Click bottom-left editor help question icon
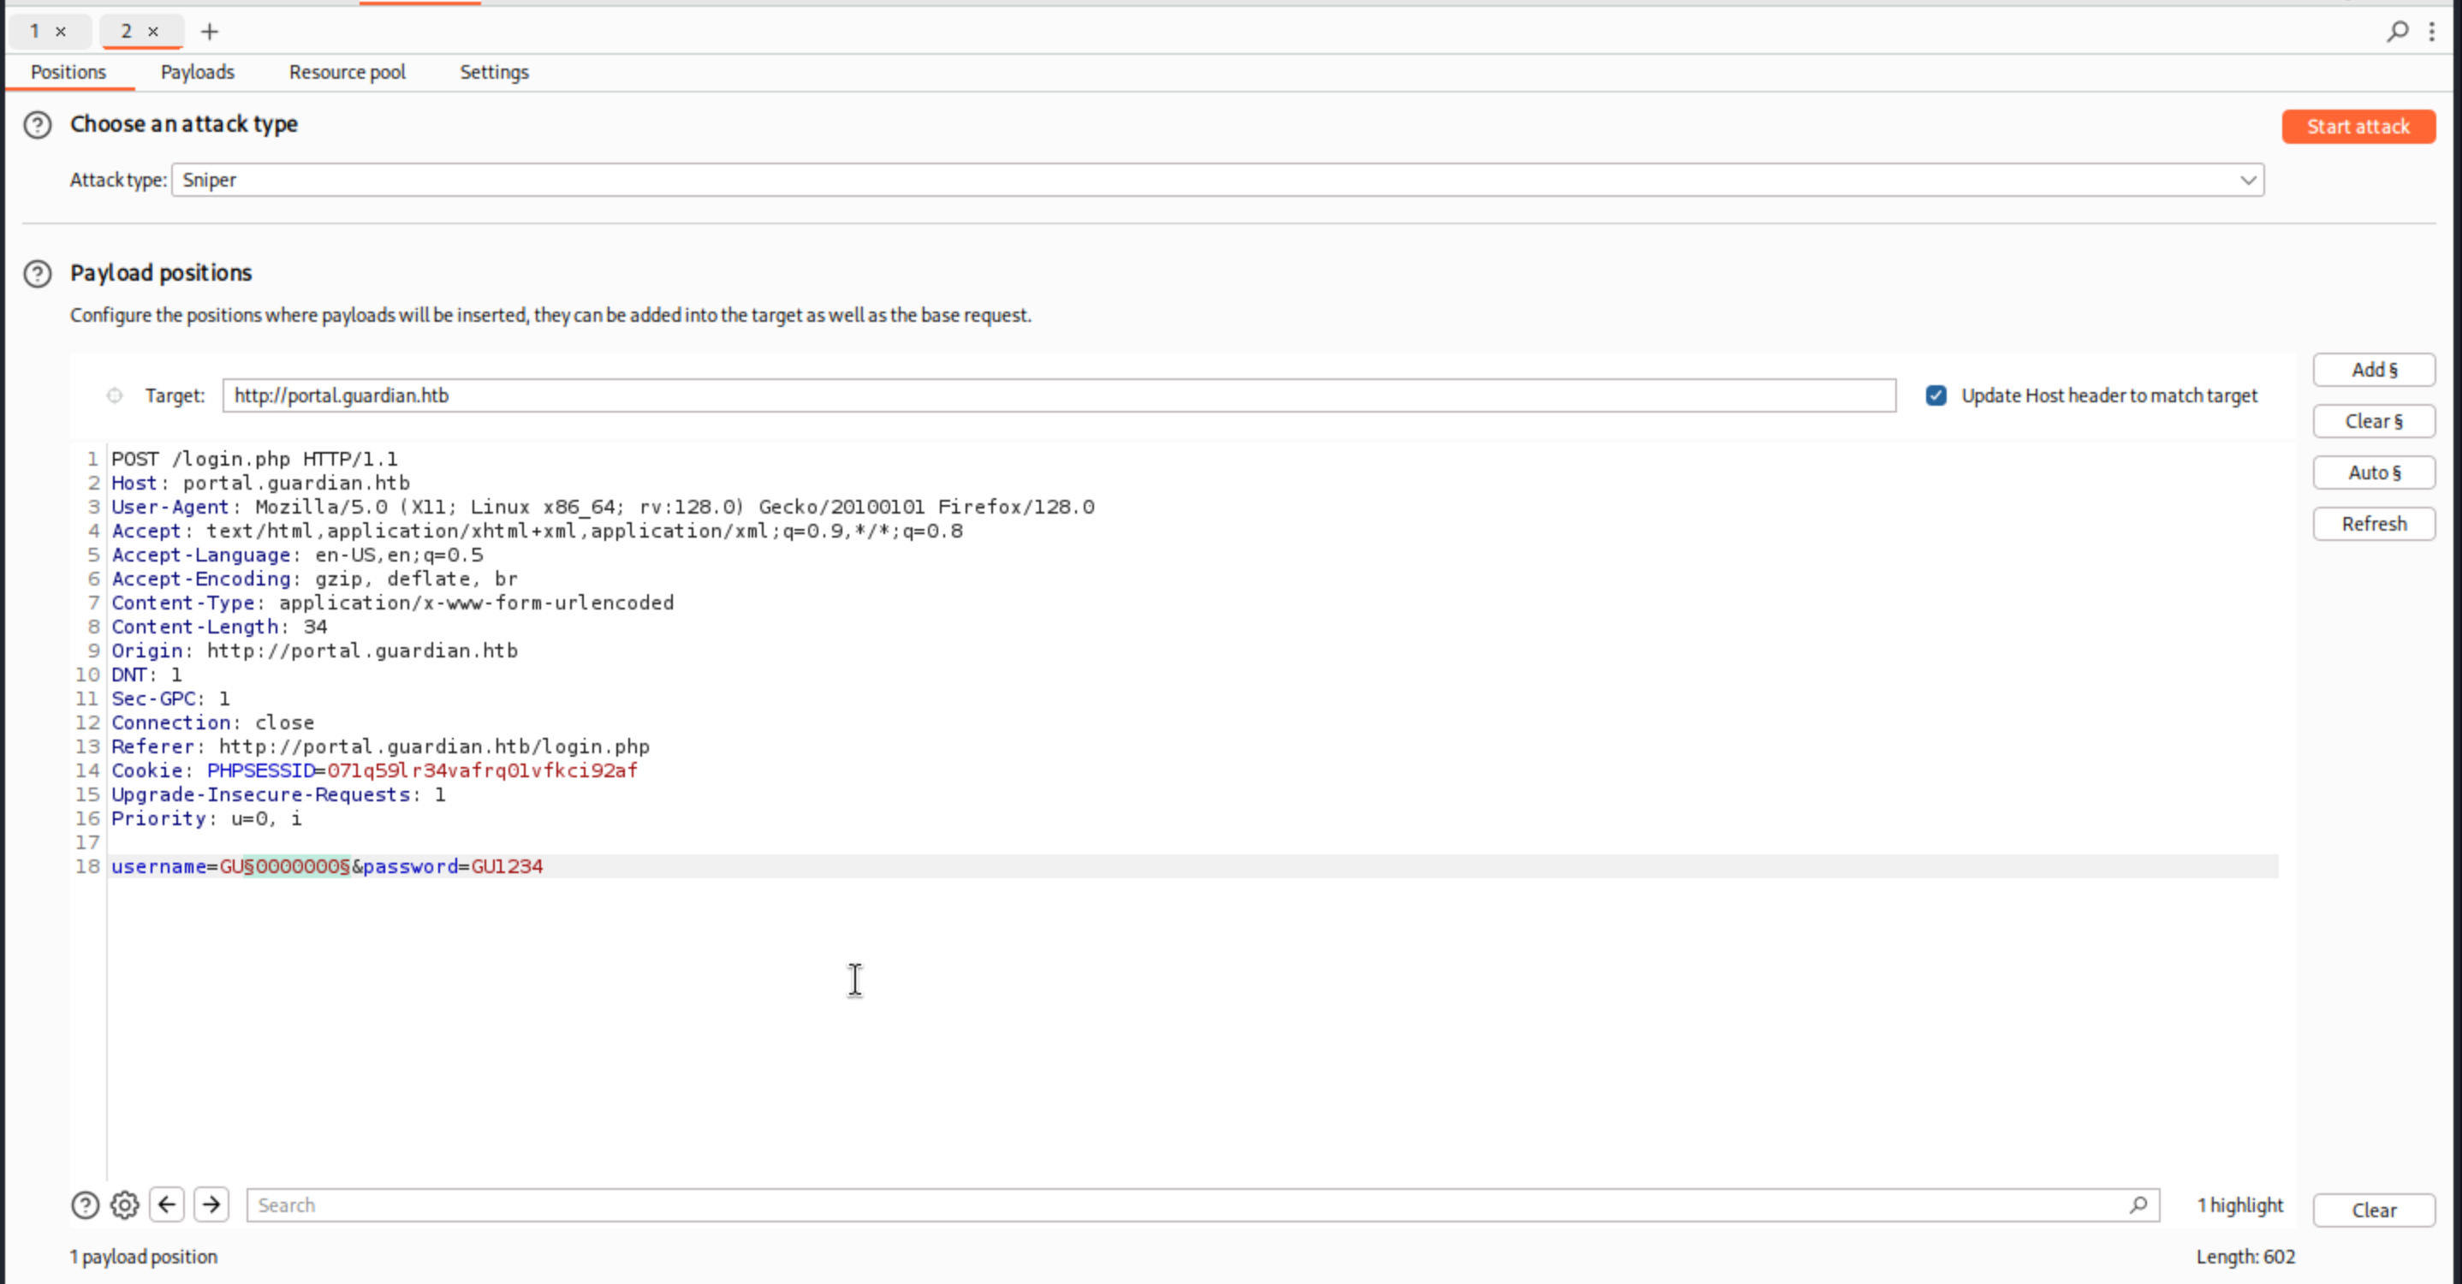This screenshot has width=2462, height=1284. 85,1204
